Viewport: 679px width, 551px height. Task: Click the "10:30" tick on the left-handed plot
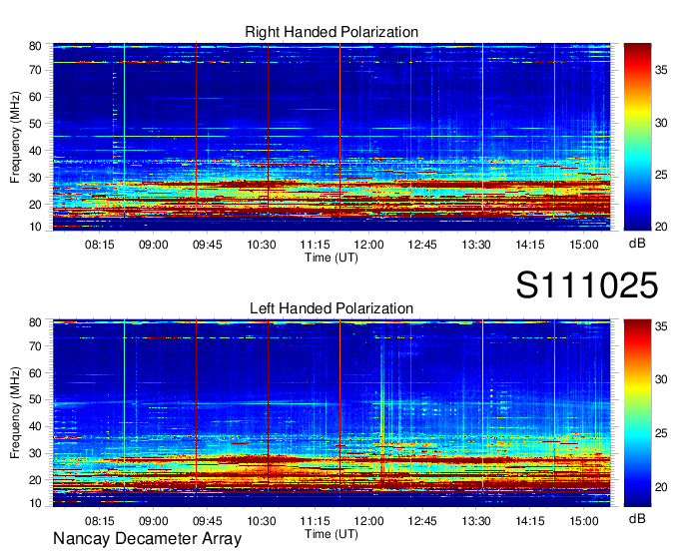[262, 521]
